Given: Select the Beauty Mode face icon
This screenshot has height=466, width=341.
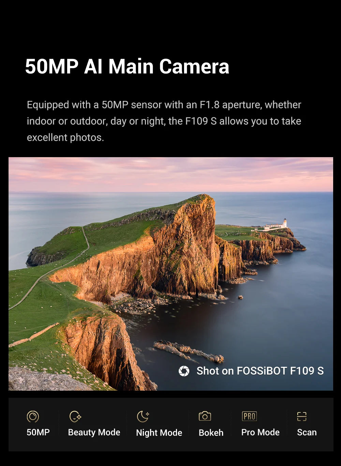Looking at the screenshot, I should (75, 416).
